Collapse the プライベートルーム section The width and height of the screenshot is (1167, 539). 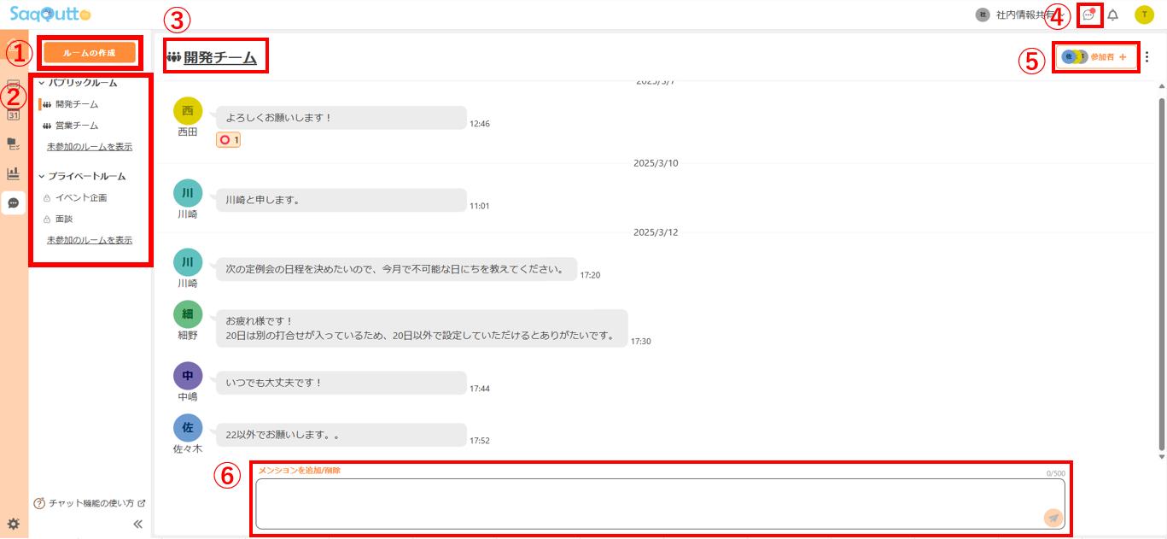(x=41, y=176)
